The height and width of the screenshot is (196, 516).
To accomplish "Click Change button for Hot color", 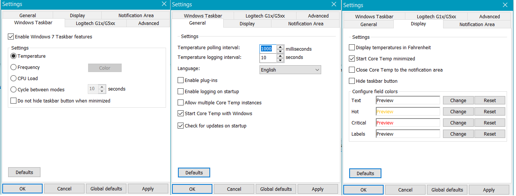I will click(458, 111).
